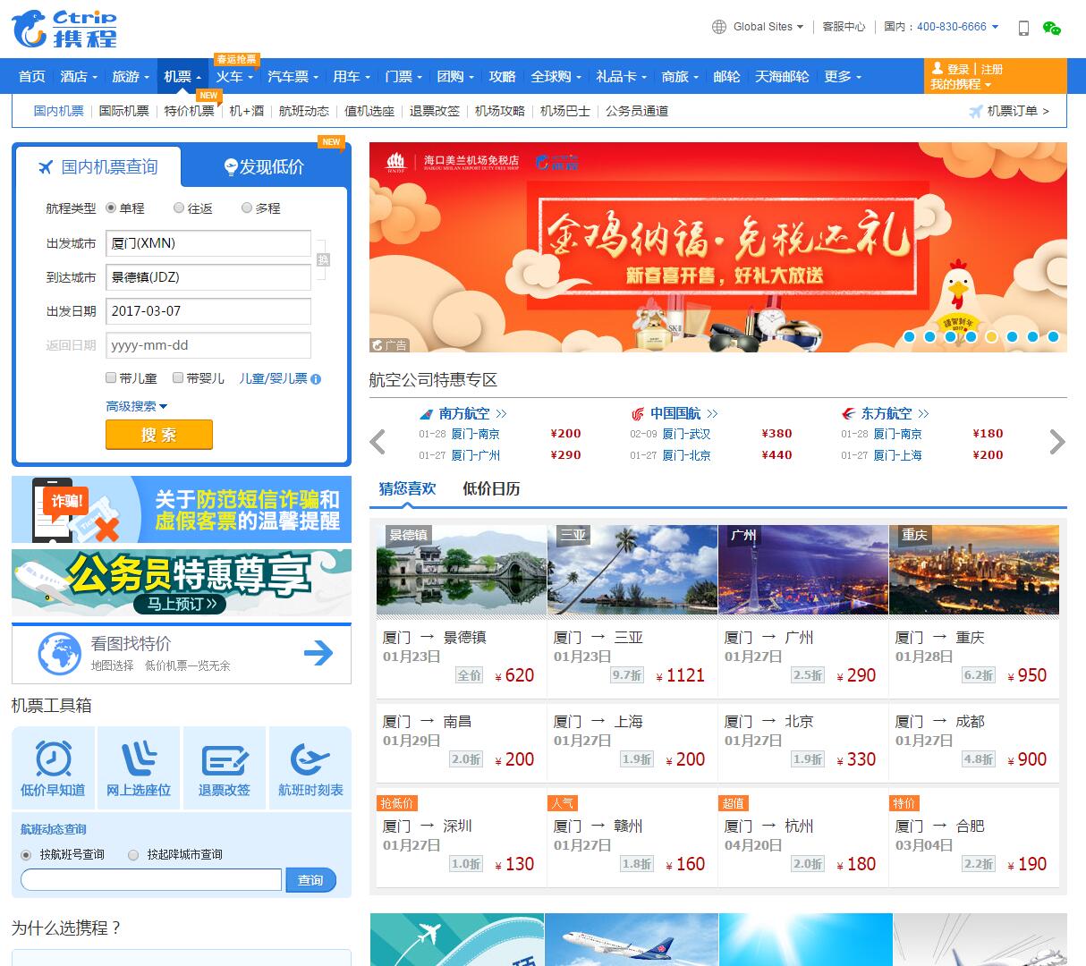Switch to 低价日历 tab
Image resolution: width=1086 pixels, height=966 pixels.
click(491, 488)
